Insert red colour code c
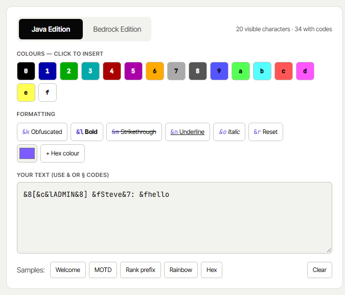The height and width of the screenshot is (295, 345). [x=283, y=71]
